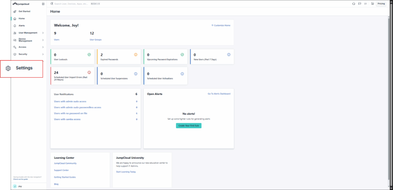393x190 pixels.
Task: Click the Settings gear icon
Action: tap(8, 68)
